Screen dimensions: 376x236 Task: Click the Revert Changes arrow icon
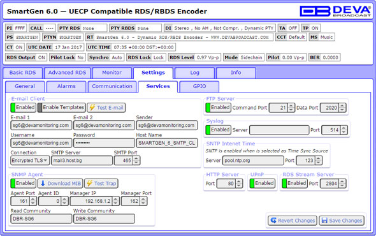click(273, 221)
